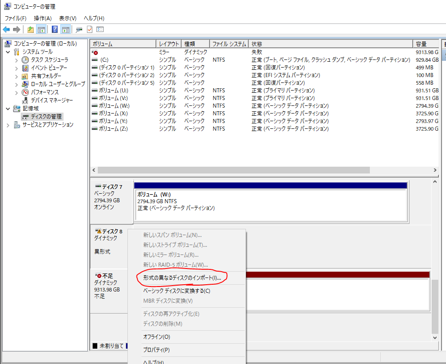Sort by the 状態 column header
The image size is (446, 364).
[331, 44]
